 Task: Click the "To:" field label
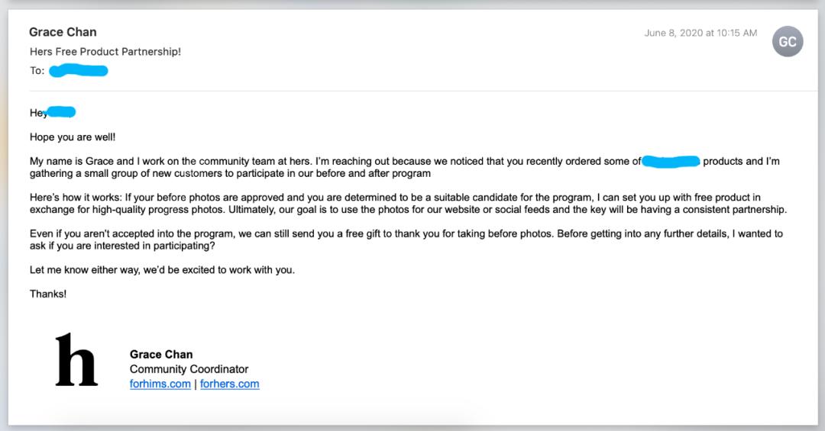coord(37,71)
